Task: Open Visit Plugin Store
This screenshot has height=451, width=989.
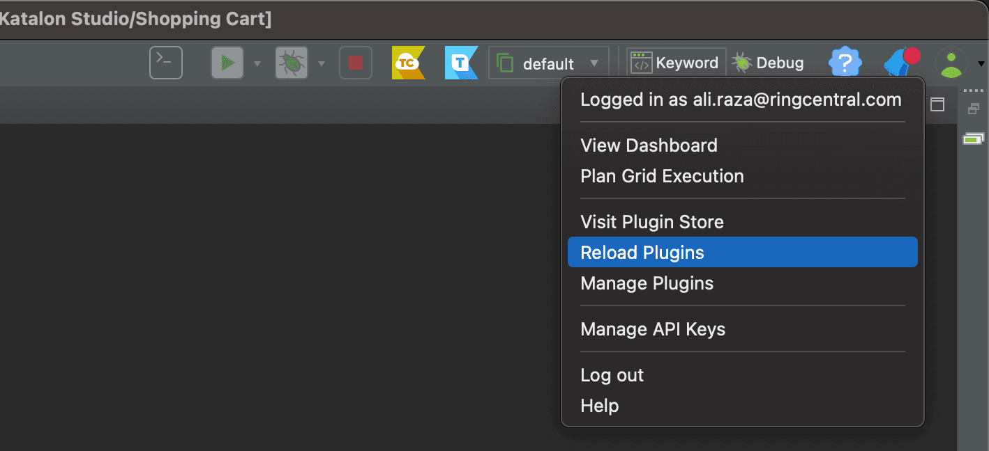Action: [x=743, y=222]
